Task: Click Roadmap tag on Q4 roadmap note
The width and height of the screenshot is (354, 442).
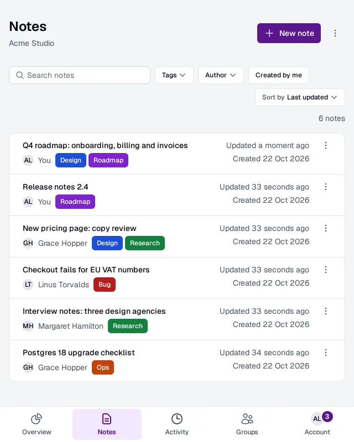Action: 108,160
